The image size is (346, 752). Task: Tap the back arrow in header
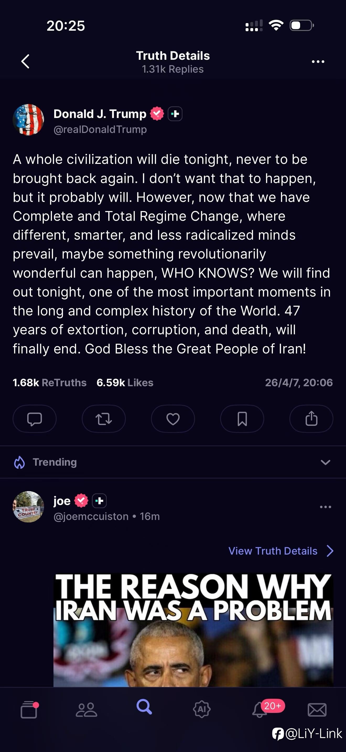click(26, 62)
